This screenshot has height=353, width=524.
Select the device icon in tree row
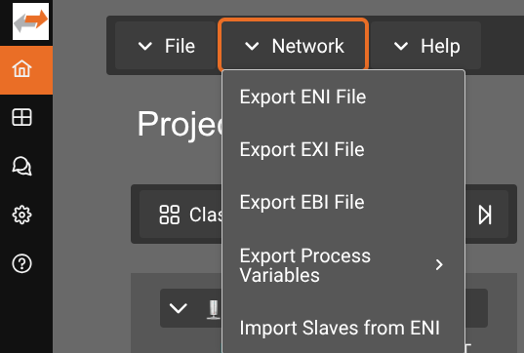[x=214, y=309]
